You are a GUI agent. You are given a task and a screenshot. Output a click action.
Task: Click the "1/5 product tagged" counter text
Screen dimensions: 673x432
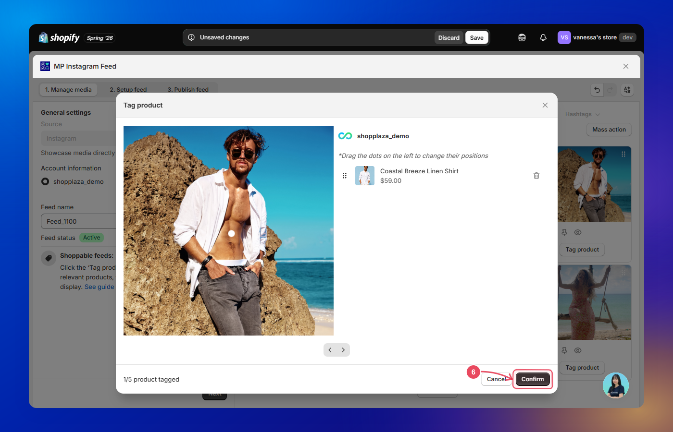click(151, 379)
